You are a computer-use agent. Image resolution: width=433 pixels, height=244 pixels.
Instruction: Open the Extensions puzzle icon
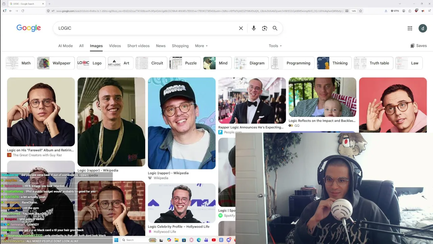410,11
